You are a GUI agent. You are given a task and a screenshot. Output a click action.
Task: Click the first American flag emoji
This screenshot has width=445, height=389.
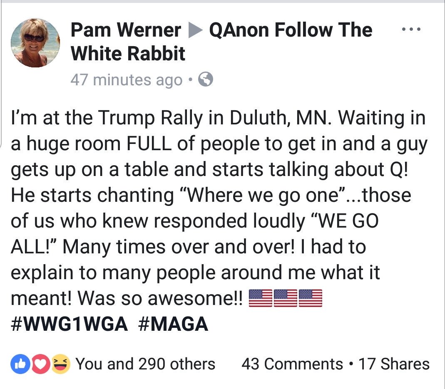261,298
